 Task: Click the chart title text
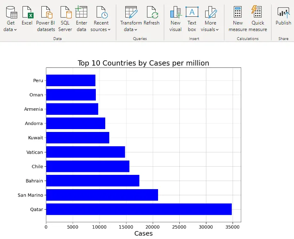pyautogui.click(x=143, y=63)
